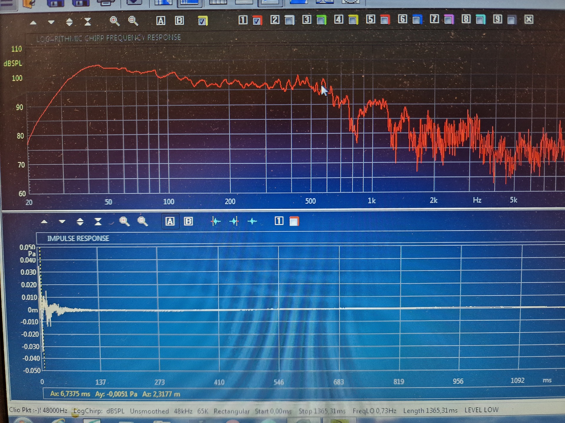Compress frequency response vertical scale
565x423 pixels.
click(x=87, y=22)
